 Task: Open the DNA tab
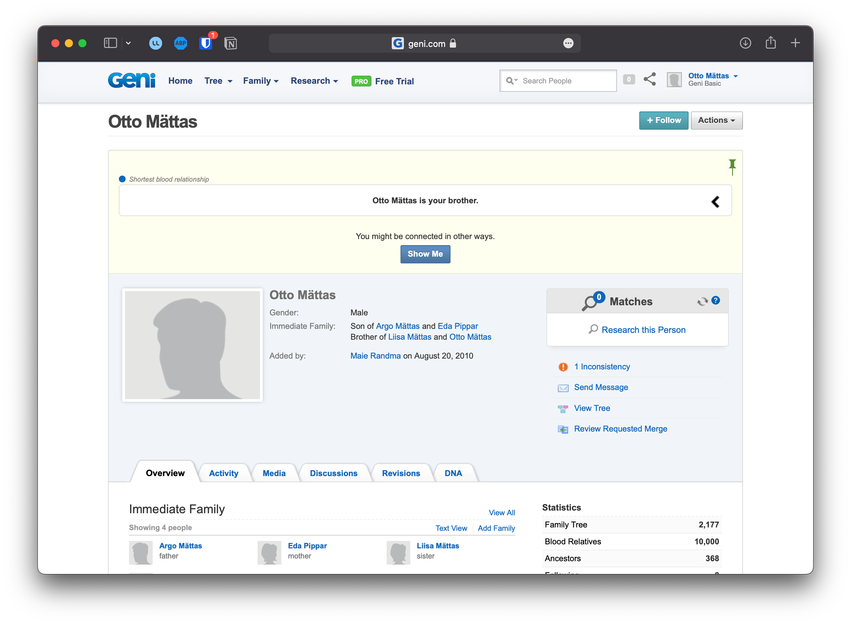pos(453,473)
